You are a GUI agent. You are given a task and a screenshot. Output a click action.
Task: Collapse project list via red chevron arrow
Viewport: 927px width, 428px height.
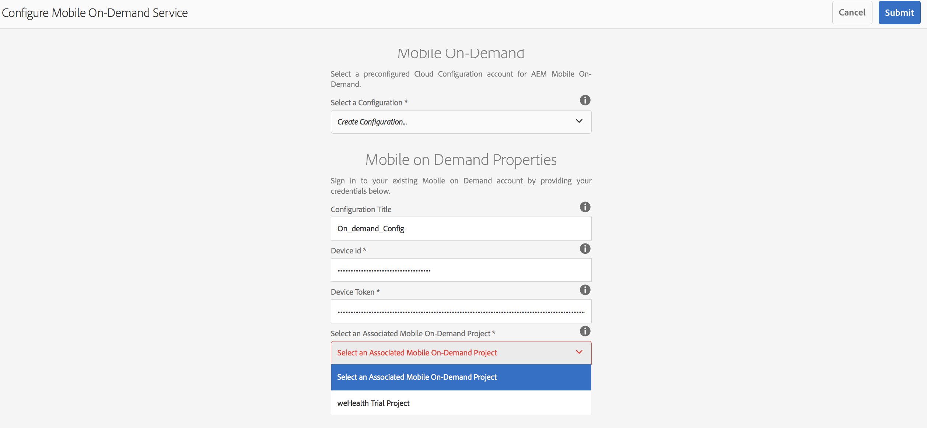(579, 352)
